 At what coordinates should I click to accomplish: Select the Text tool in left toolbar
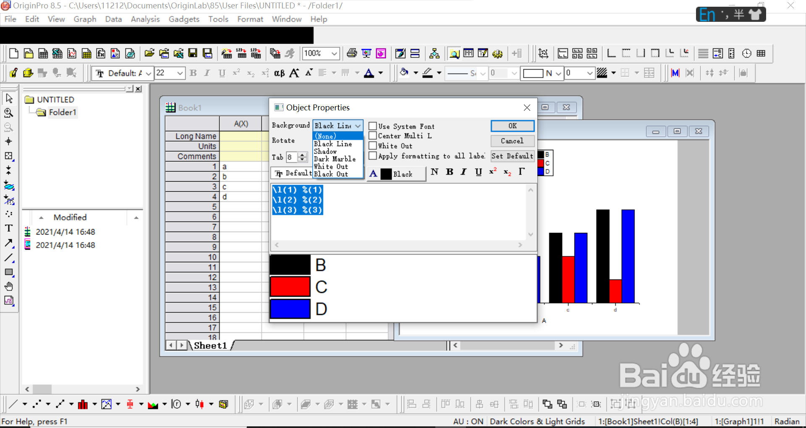click(x=9, y=228)
